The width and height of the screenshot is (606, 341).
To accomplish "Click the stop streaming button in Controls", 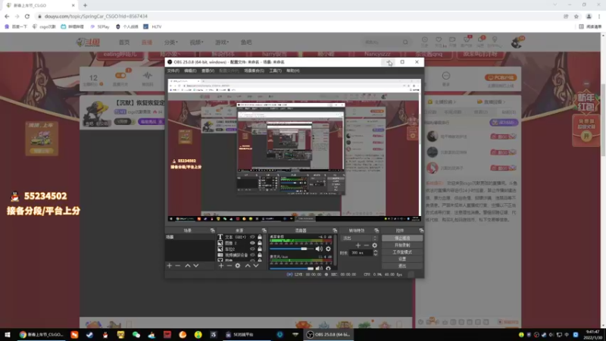I will (402, 238).
